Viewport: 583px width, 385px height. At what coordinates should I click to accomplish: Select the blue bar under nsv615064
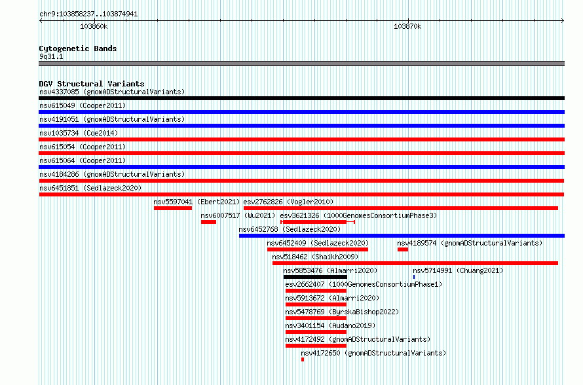[301, 167]
